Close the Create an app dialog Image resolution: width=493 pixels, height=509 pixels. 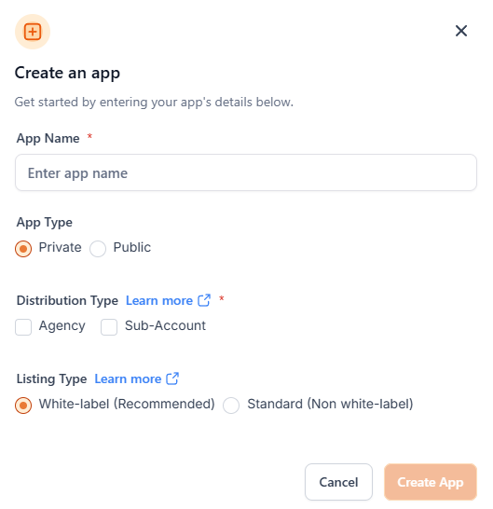coord(461,31)
